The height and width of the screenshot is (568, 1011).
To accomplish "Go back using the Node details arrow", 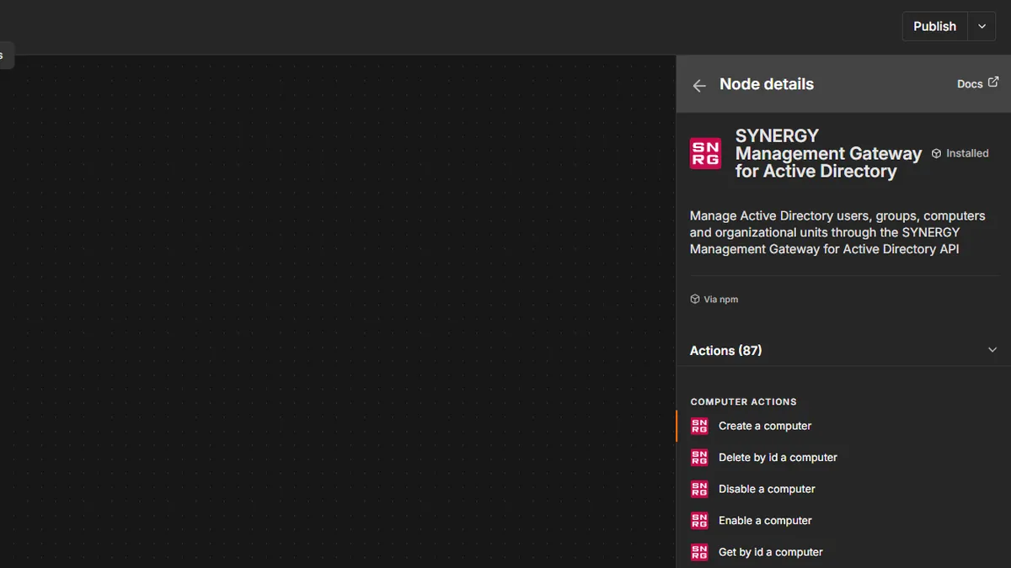I will [699, 85].
